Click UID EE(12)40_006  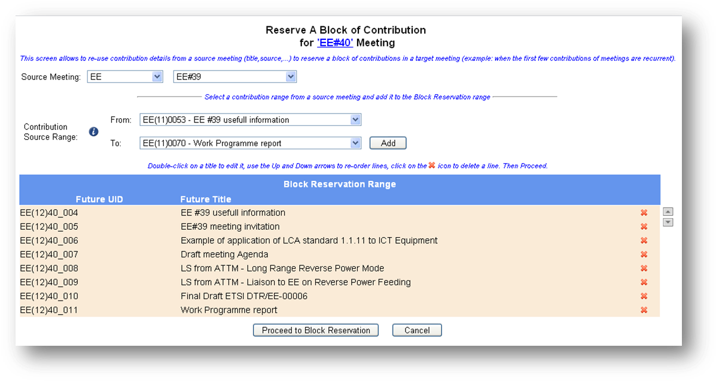coord(49,241)
